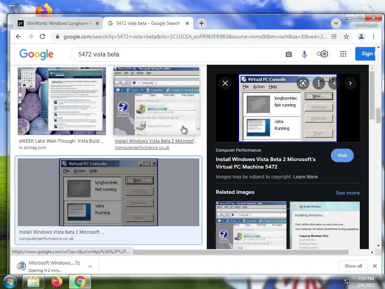Screen dimensions: 385x289
Task: Go forward in browser history
Action: coord(30,37)
